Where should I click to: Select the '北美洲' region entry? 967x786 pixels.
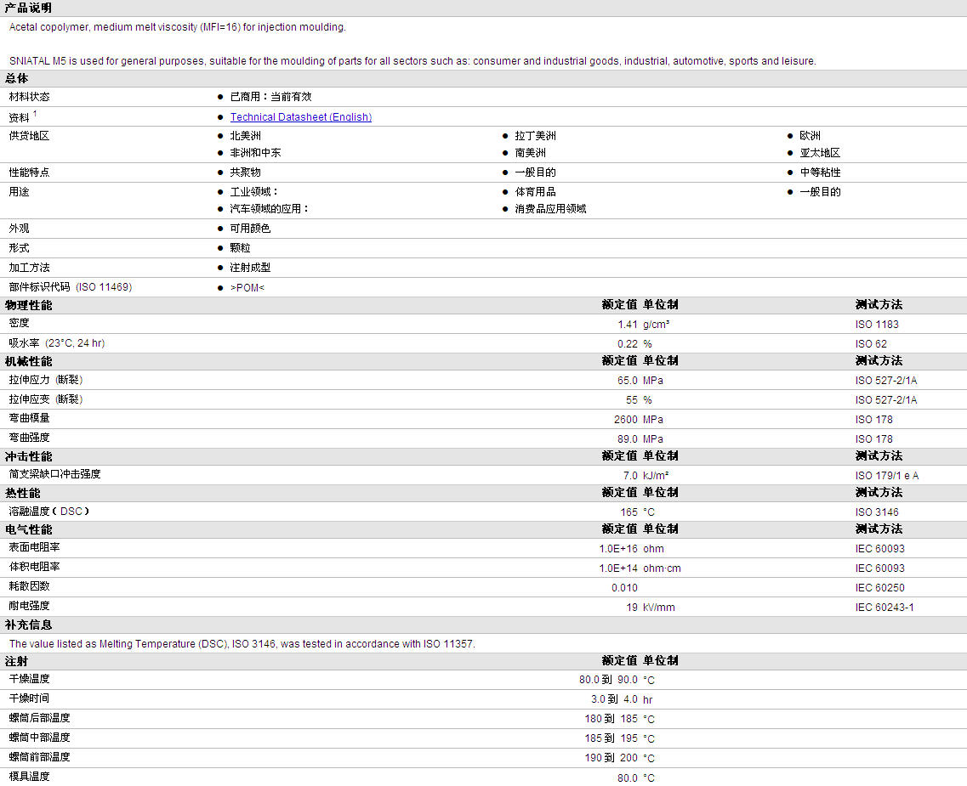point(246,135)
